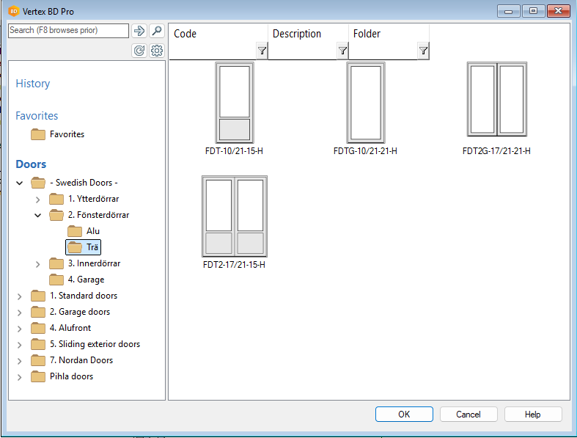This screenshot has width=577, height=438.
Task: Open the Description column filter icon
Action: coord(342,51)
